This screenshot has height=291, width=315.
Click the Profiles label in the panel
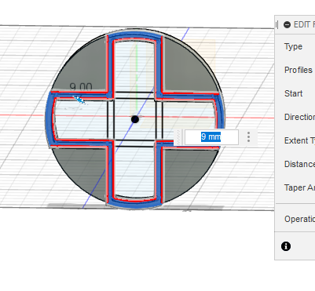coord(299,70)
